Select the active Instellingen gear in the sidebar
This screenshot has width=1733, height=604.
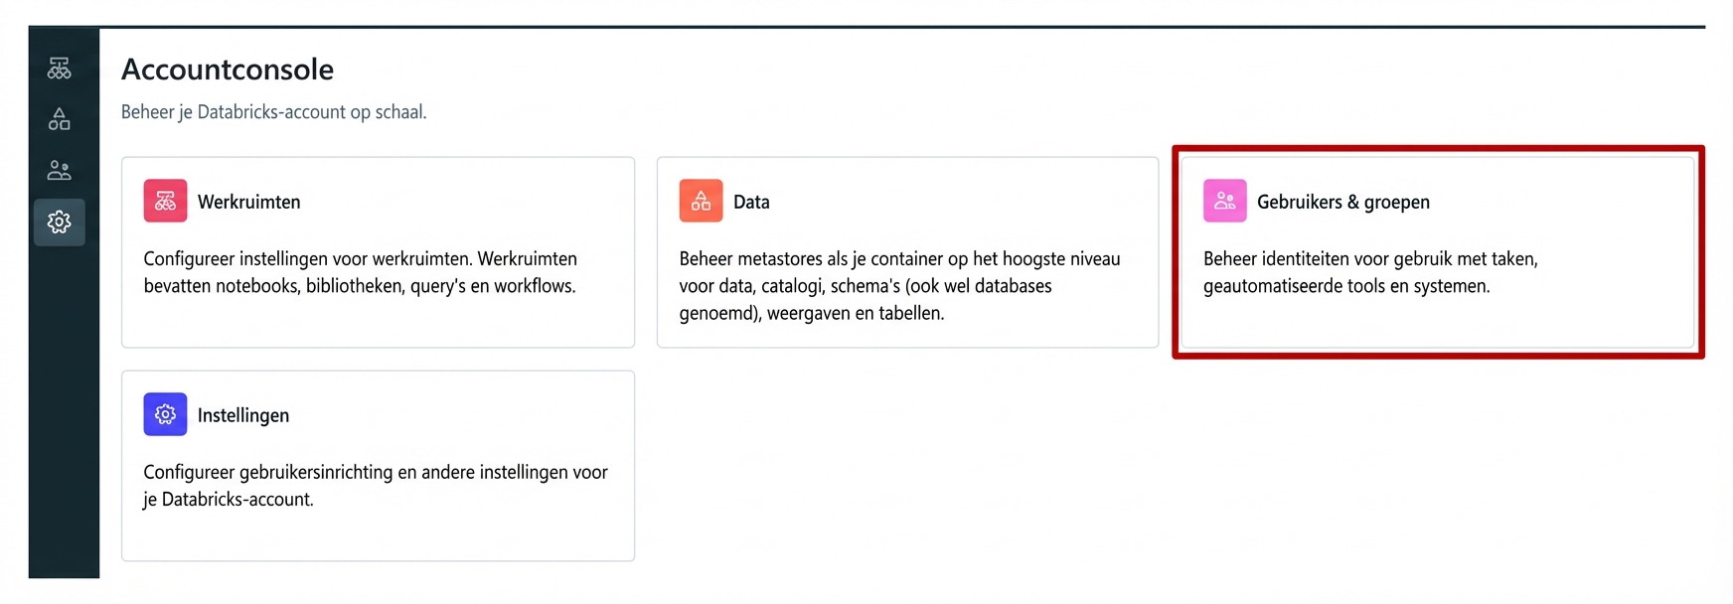click(x=60, y=222)
